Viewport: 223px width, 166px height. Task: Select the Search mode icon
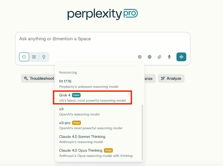click(24, 57)
